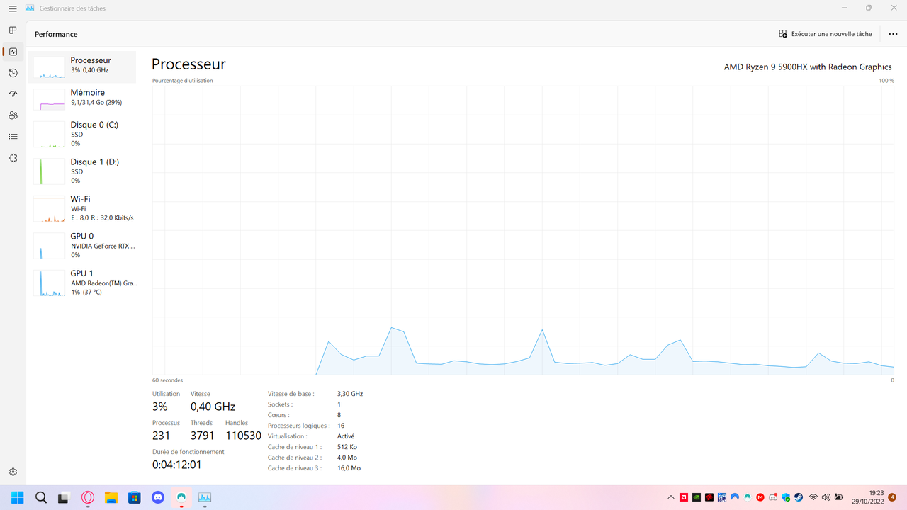Open battery status tray icon
Image resolution: width=907 pixels, height=510 pixels.
[x=839, y=497]
